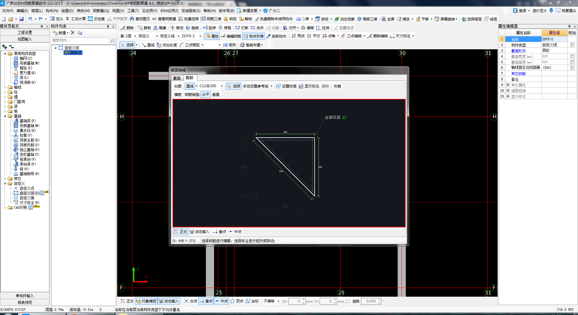Select the 镜像 mirror tool
578x315 pixels.
160,28
